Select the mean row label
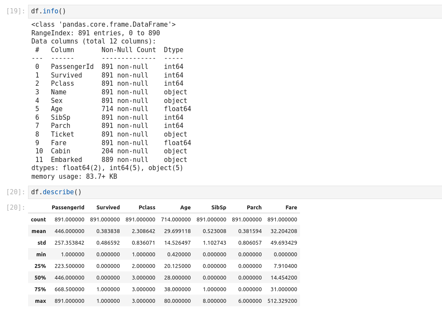Screen dimensions: 442x311 [x=39, y=231]
